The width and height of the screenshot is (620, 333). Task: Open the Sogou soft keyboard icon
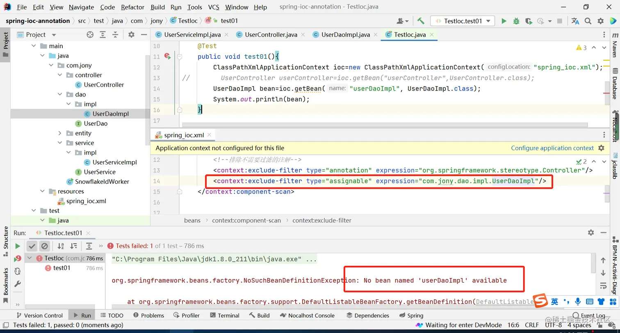590,301
